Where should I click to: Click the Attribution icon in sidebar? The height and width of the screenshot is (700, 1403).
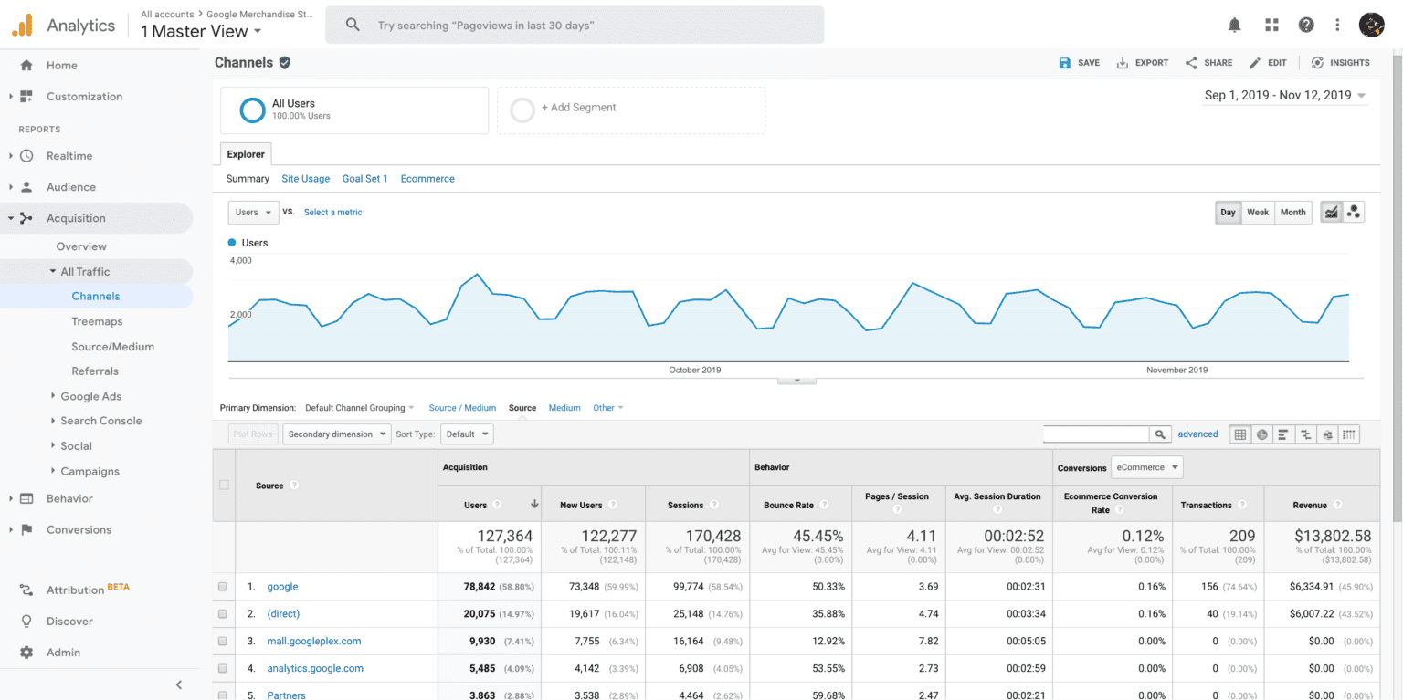(26, 590)
